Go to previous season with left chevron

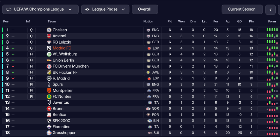coord(270,10)
